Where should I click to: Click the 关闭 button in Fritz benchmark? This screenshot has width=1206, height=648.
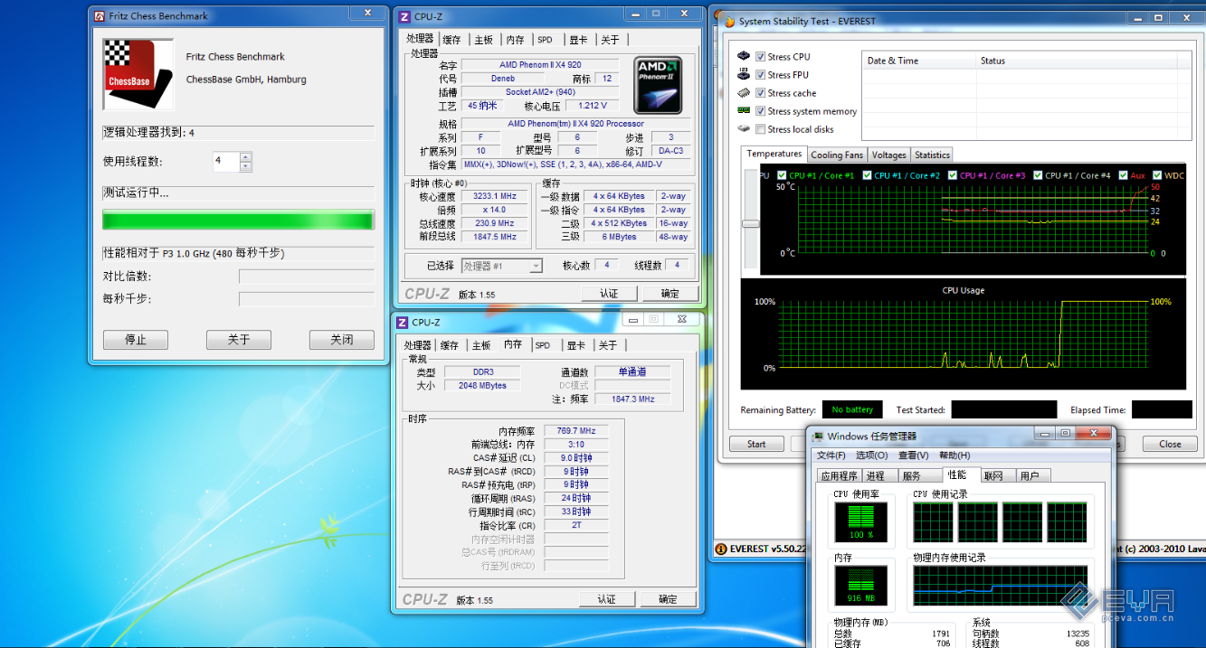(x=341, y=340)
